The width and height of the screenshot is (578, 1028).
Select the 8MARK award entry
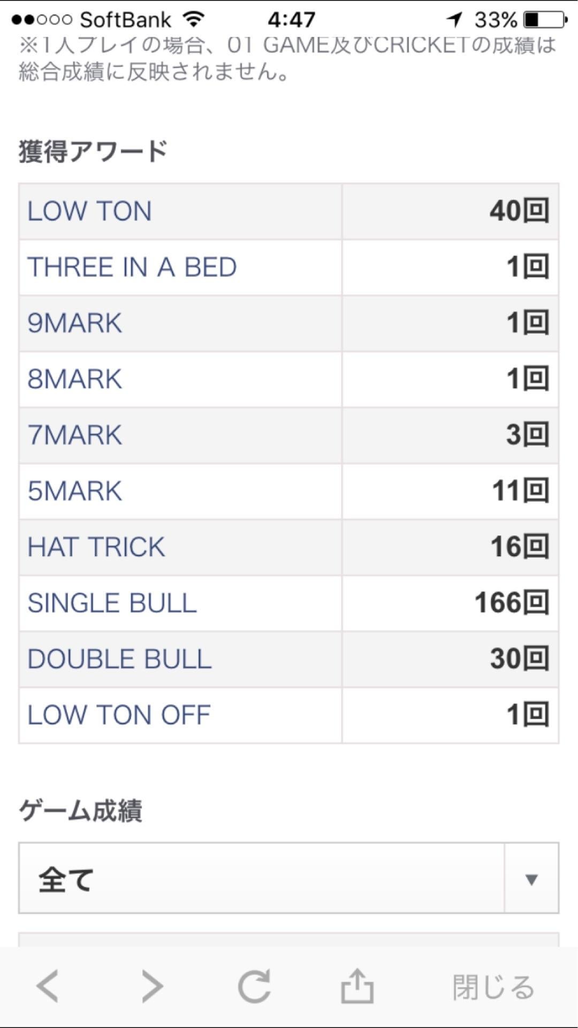[x=75, y=379]
